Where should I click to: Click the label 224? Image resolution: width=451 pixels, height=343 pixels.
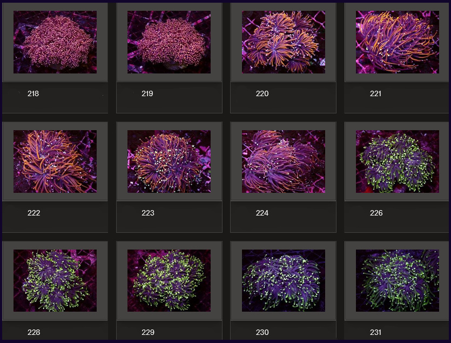point(262,213)
